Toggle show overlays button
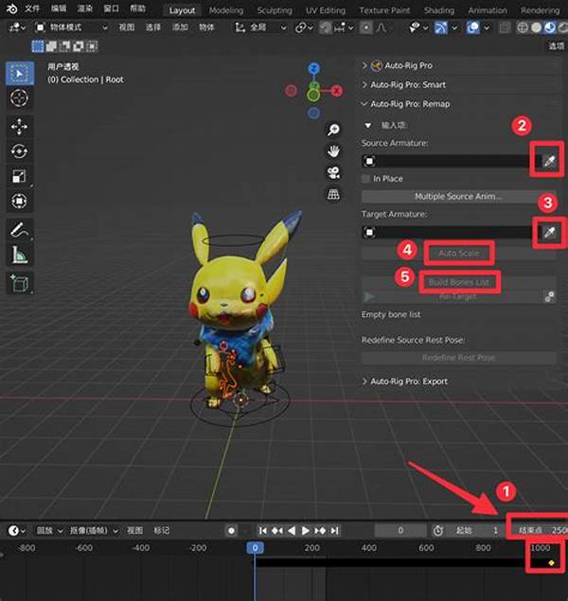The image size is (568, 601). [473, 27]
